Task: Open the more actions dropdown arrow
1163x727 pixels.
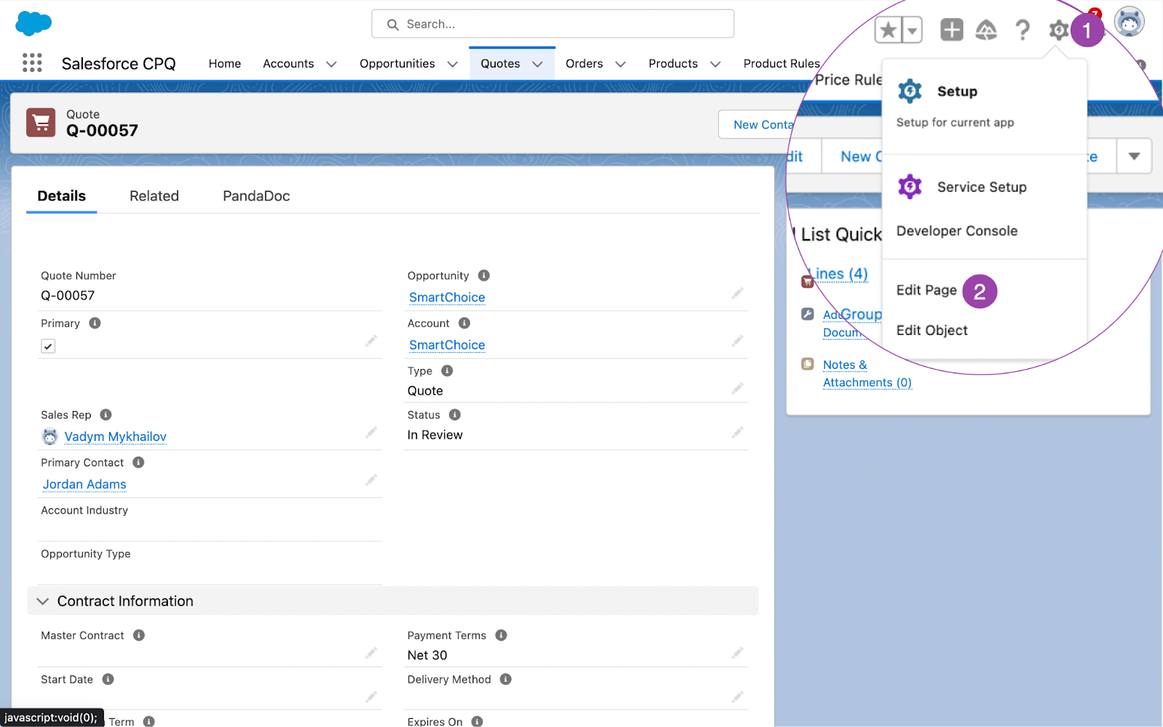Action: pos(1134,156)
